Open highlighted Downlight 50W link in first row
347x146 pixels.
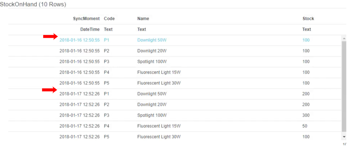(x=152, y=40)
